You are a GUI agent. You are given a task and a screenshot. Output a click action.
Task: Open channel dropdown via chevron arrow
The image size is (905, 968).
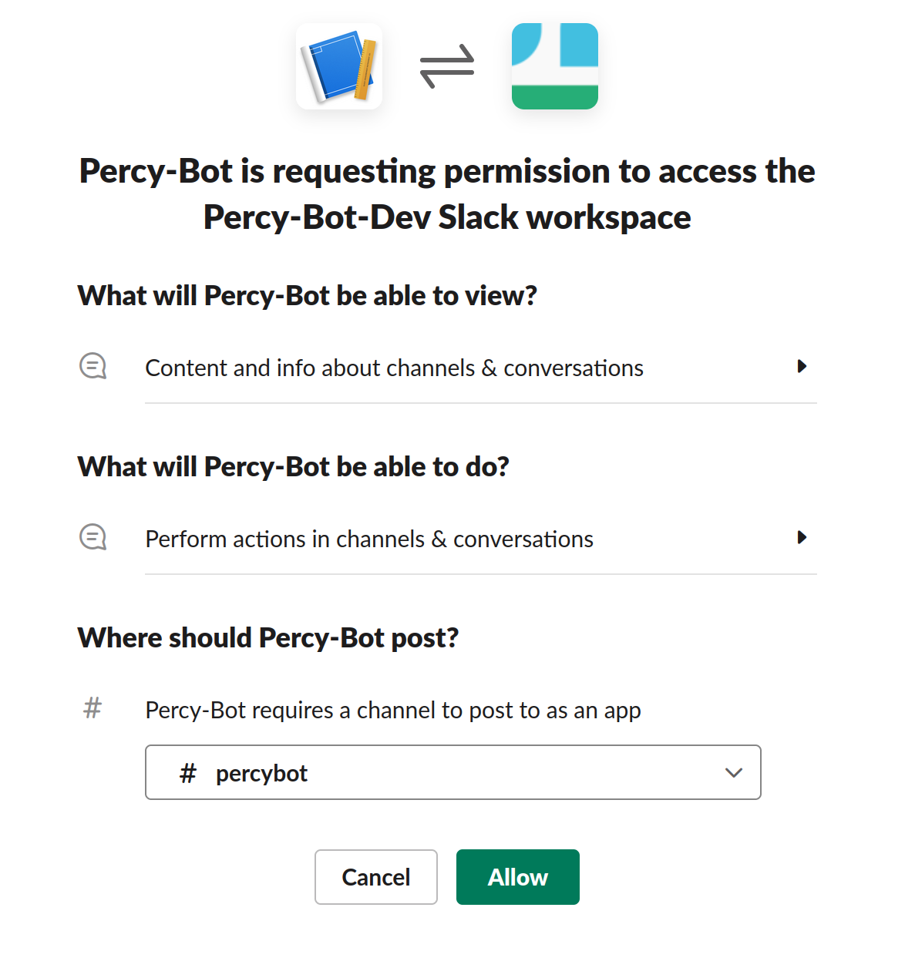pos(734,772)
